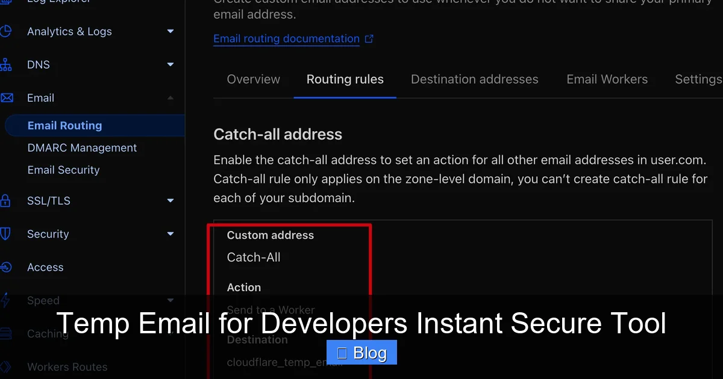Expand the DNS navigation section
This screenshot has height=379, width=723.
tap(170, 64)
